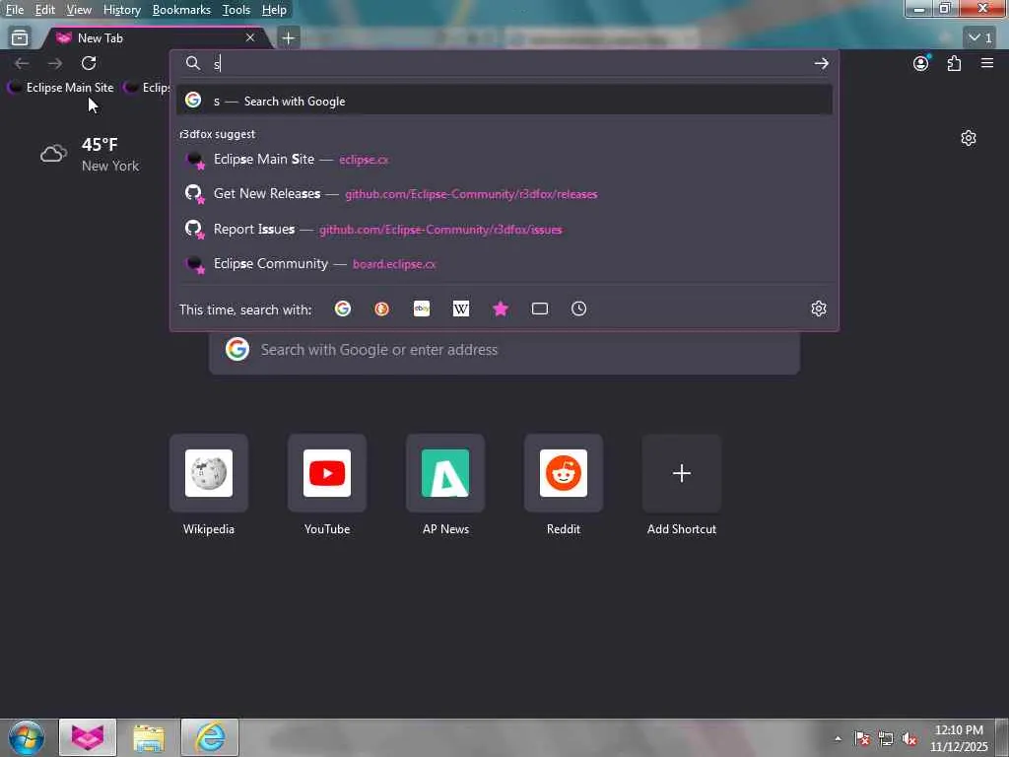
Task: Open Windows Explorer from taskbar
Action: pos(149,737)
